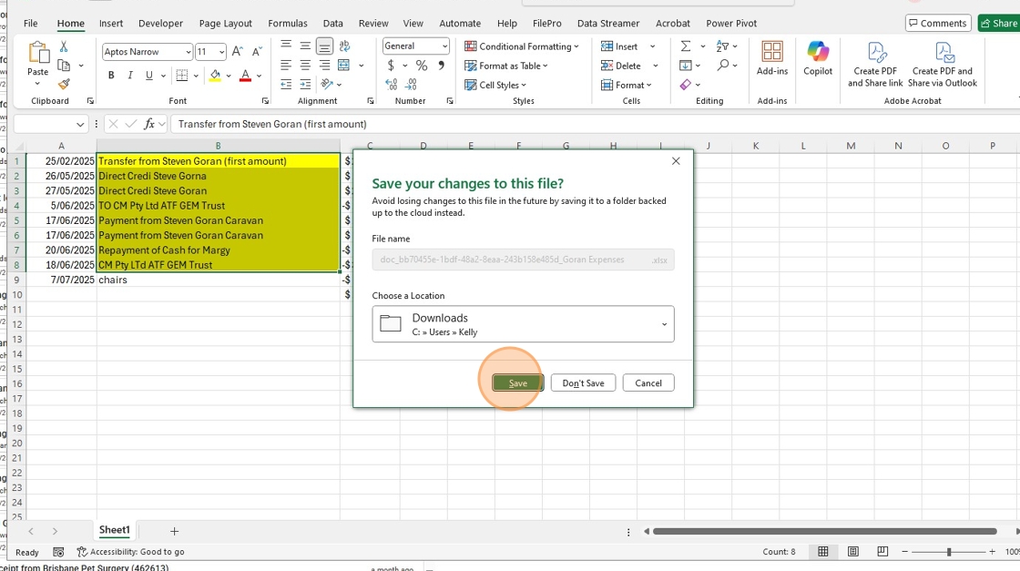Toggle Bold formatting
Image resolution: width=1020 pixels, height=571 pixels.
coord(111,76)
